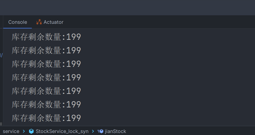Click the fourth 库存剩余数量:199 console line
This screenshot has width=255, height=135.
(x=46, y=77)
